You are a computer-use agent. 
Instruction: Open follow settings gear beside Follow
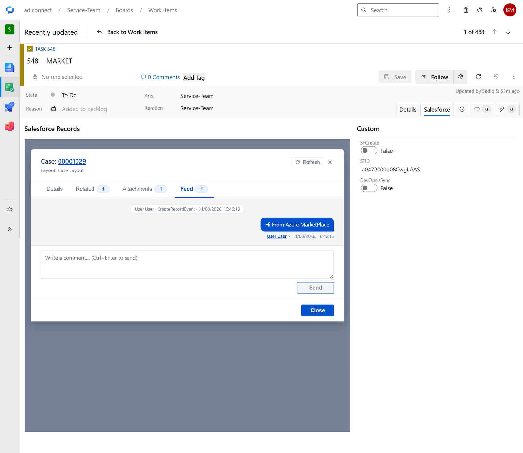461,77
